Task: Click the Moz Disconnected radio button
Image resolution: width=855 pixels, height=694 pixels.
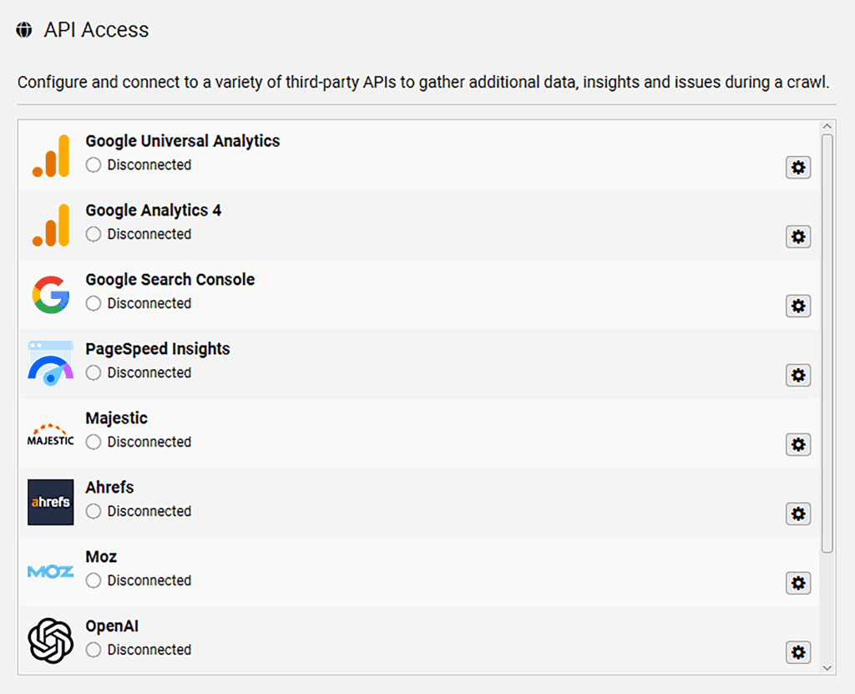Action: tap(94, 580)
